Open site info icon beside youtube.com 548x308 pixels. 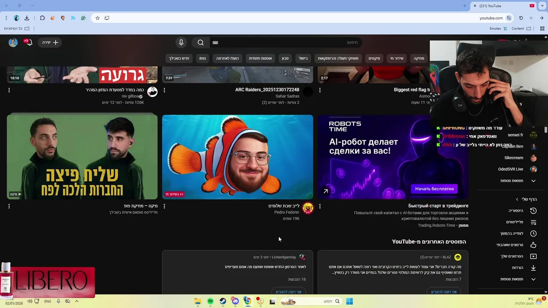[x=509, y=18]
